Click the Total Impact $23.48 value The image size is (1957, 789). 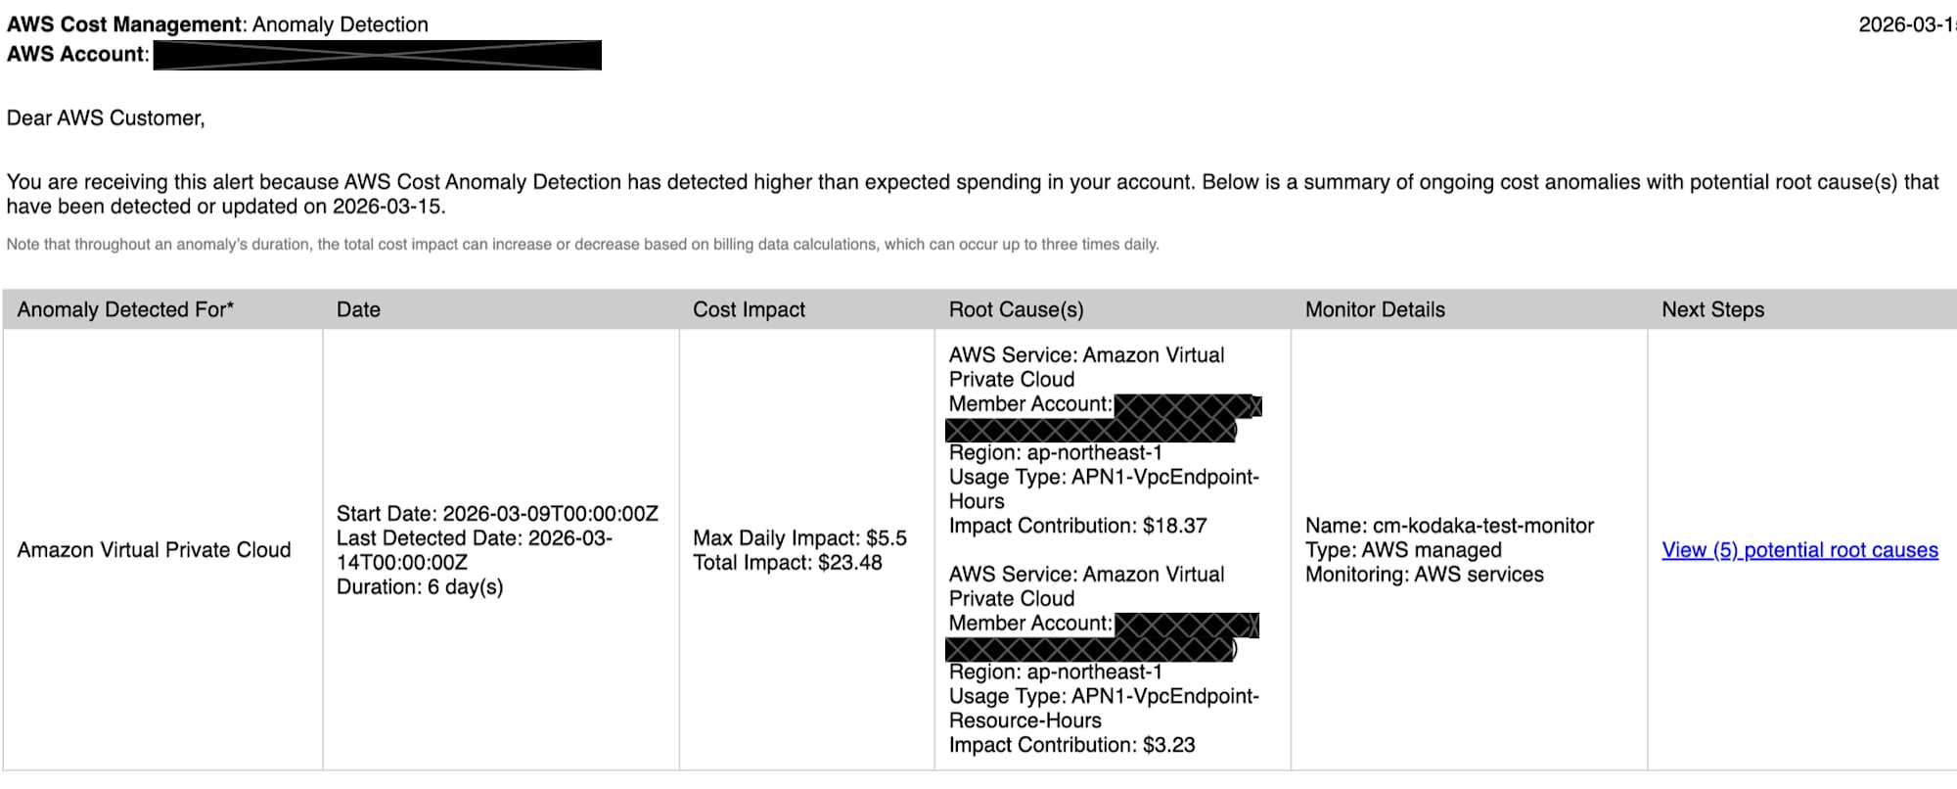pyautogui.click(x=787, y=563)
